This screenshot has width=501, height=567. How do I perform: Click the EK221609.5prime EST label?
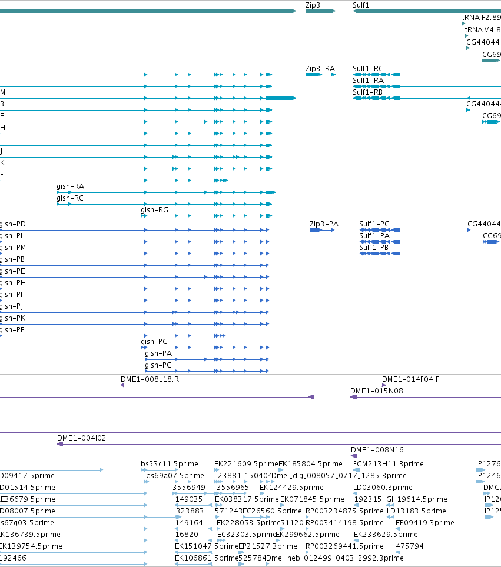point(246,464)
